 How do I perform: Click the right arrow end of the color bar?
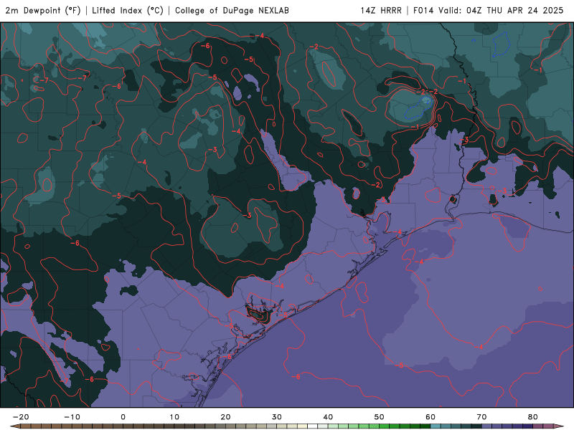click(559, 426)
